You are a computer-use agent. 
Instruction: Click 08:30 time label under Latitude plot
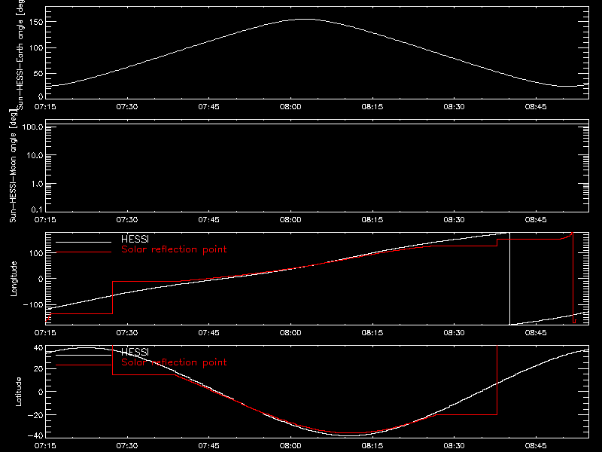[x=455, y=445]
